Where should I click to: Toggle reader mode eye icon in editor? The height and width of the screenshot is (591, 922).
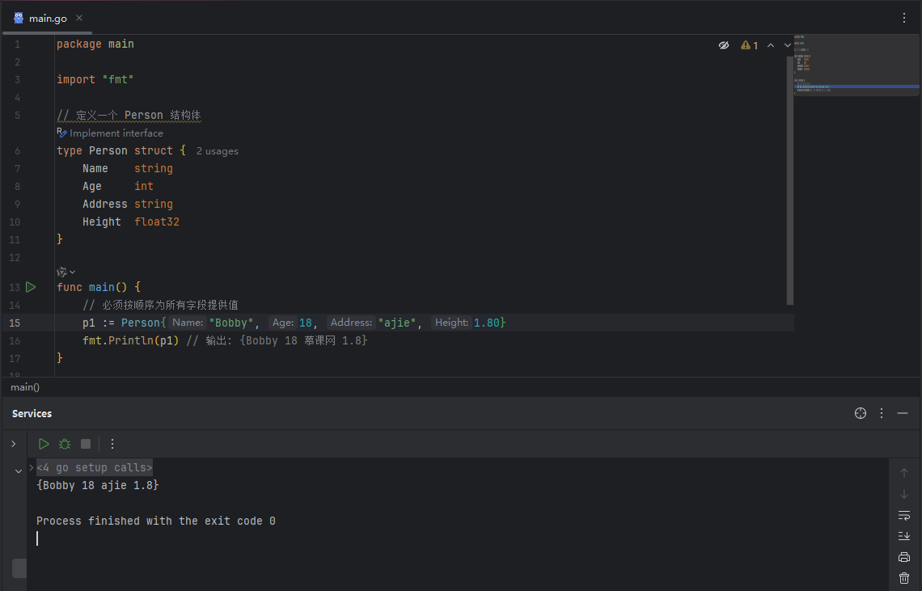pyautogui.click(x=724, y=45)
